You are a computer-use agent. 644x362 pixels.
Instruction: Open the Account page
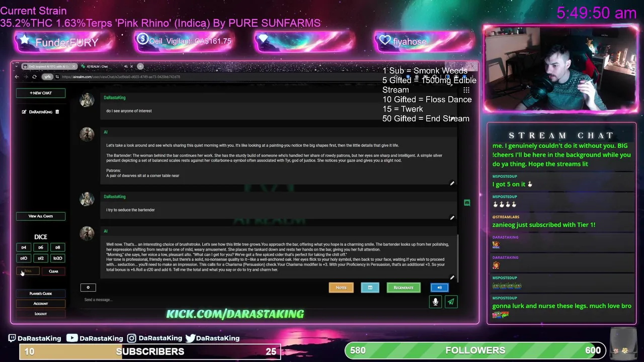coord(40,304)
